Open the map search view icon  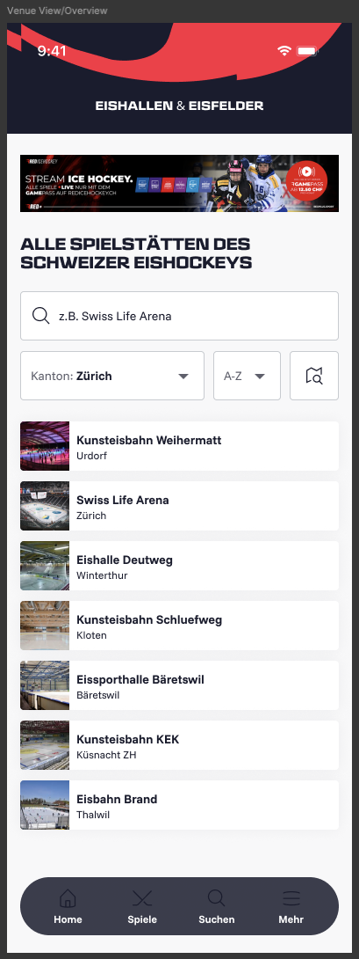(x=314, y=376)
